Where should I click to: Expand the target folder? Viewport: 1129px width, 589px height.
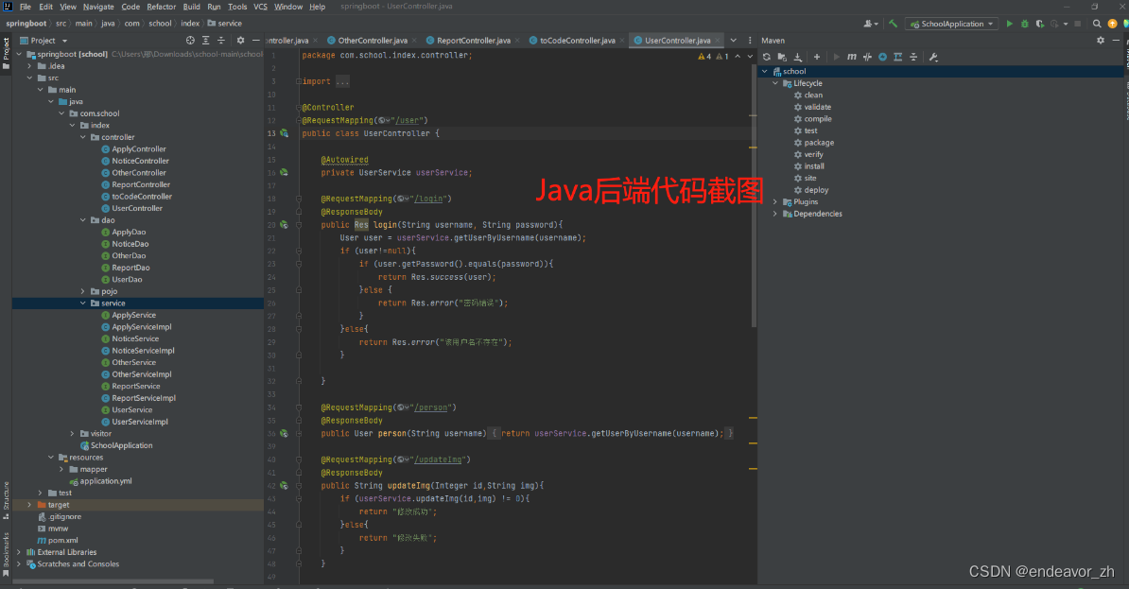tap(29, 505)
